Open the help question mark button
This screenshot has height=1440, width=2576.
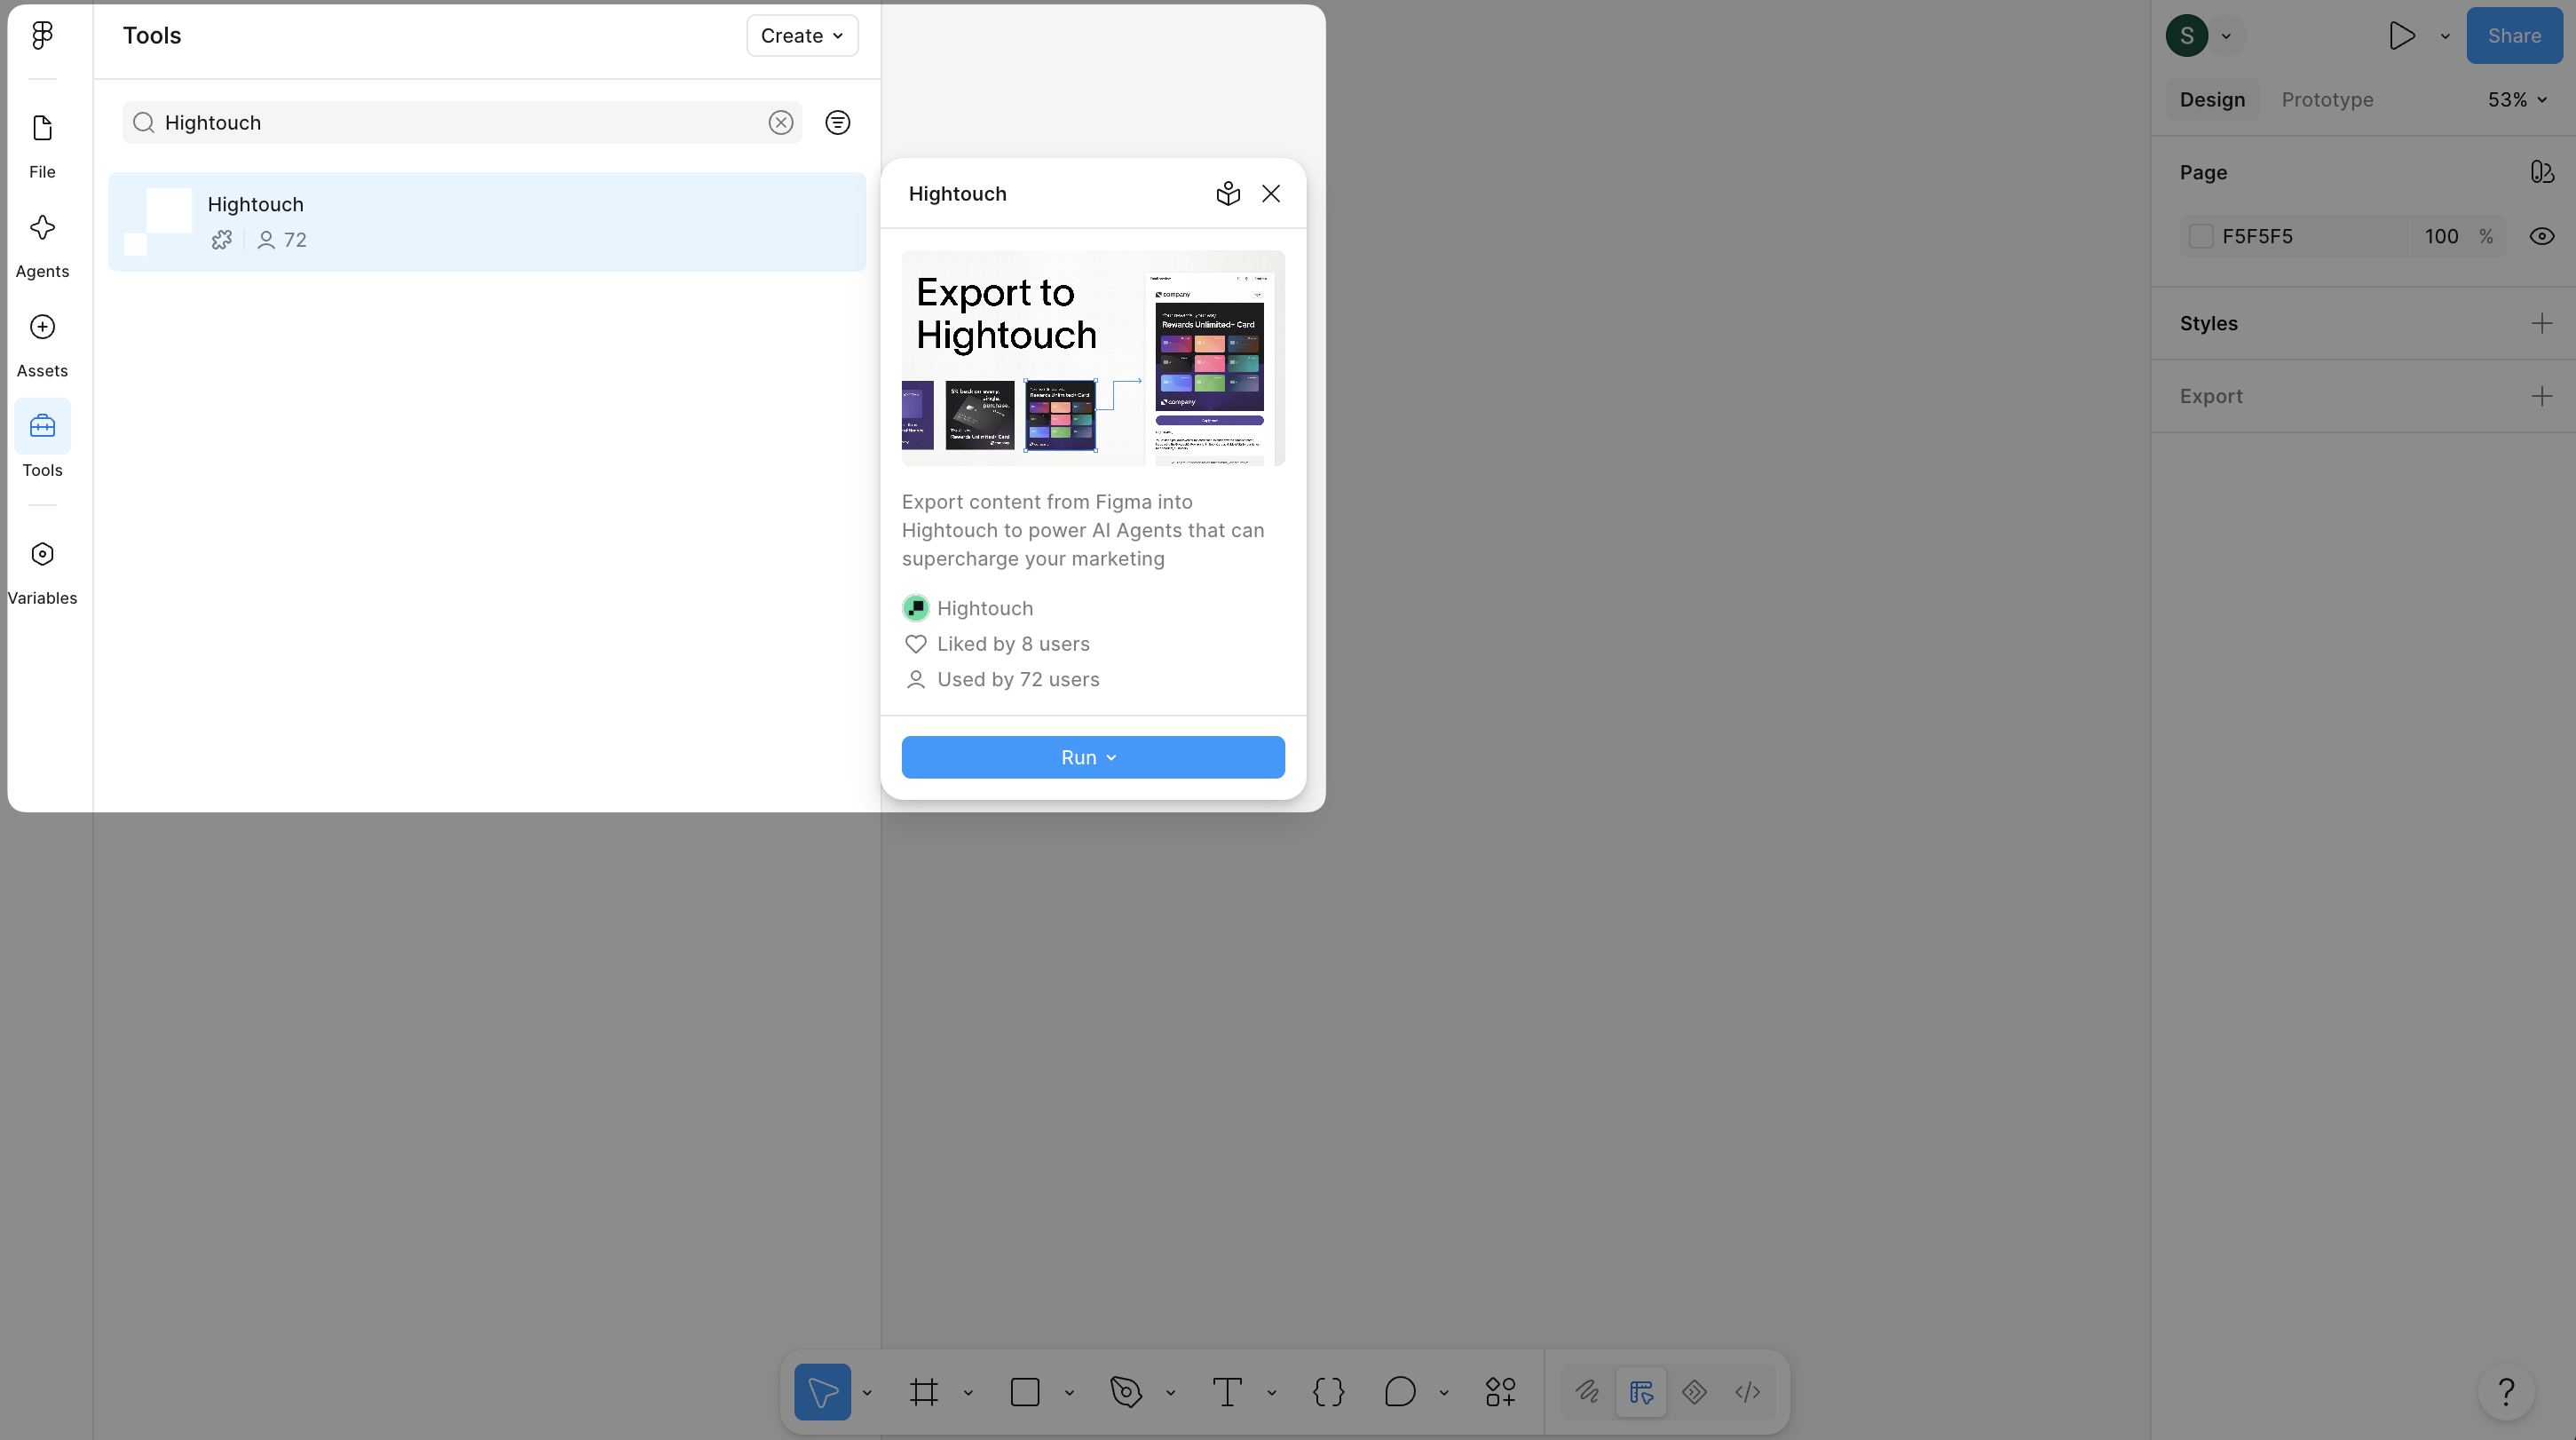(x=2506, y=1391)
